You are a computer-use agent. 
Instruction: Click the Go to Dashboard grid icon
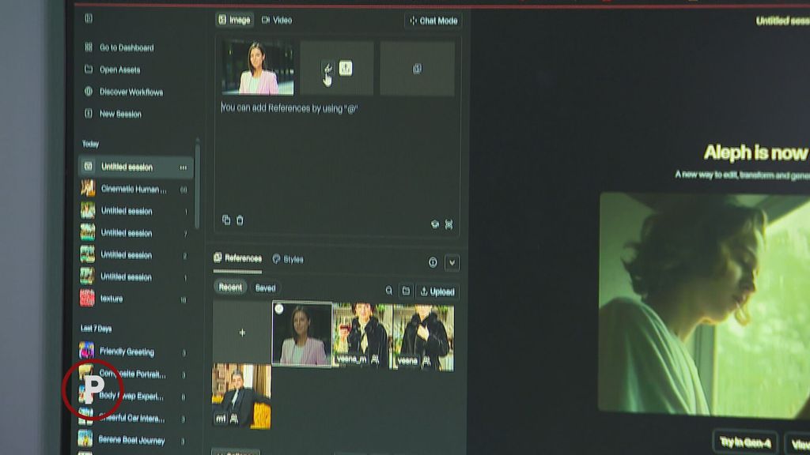coord(89,47)
